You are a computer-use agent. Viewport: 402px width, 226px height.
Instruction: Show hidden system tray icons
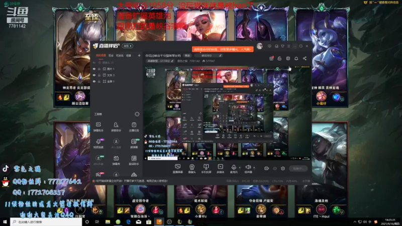pos(355,222)
